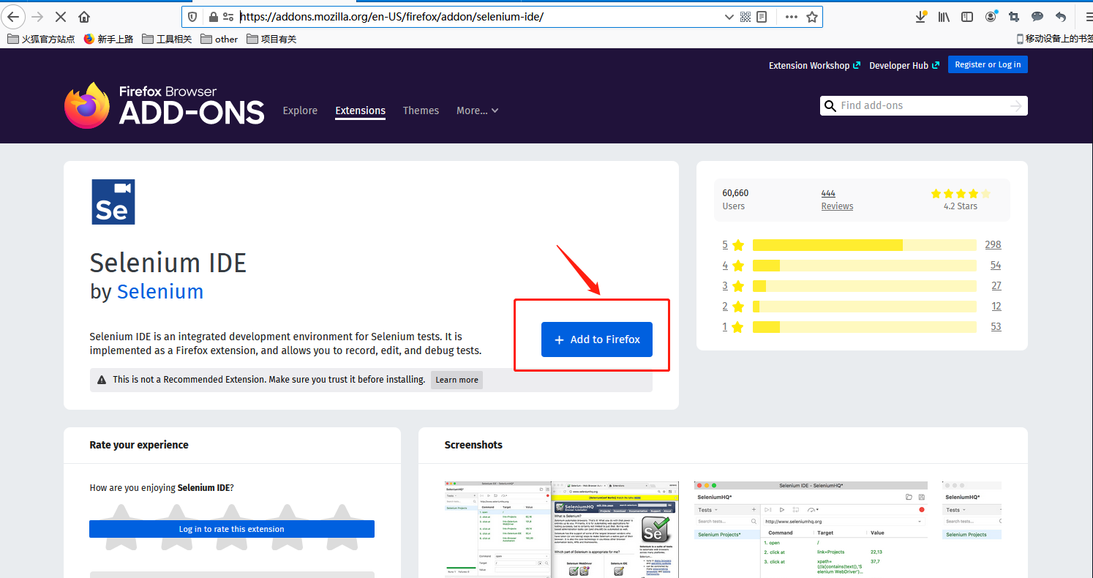The width and height of the screenshot is (1093, 578).
Task: Open the other bookmarks folder
Action: click(x=219, y=39)
